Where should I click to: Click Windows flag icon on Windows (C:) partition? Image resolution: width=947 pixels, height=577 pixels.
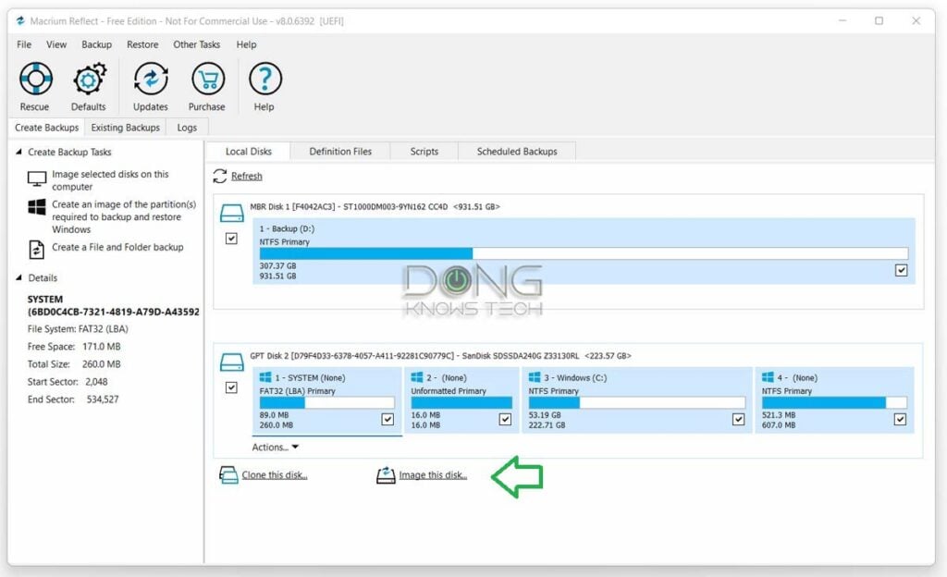pos(535,377)
